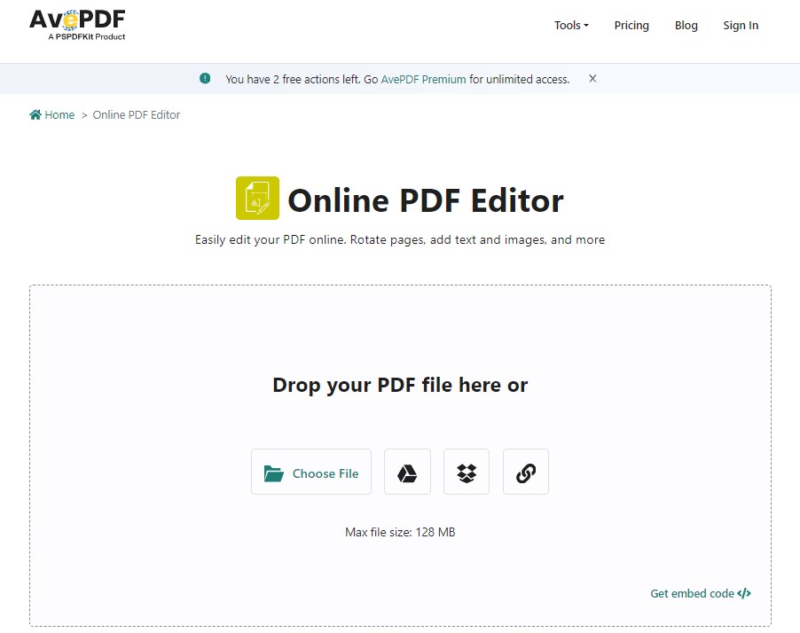Click the 'Max file size: 128 MB' text

pyautogui.click(x=400, y=532)
